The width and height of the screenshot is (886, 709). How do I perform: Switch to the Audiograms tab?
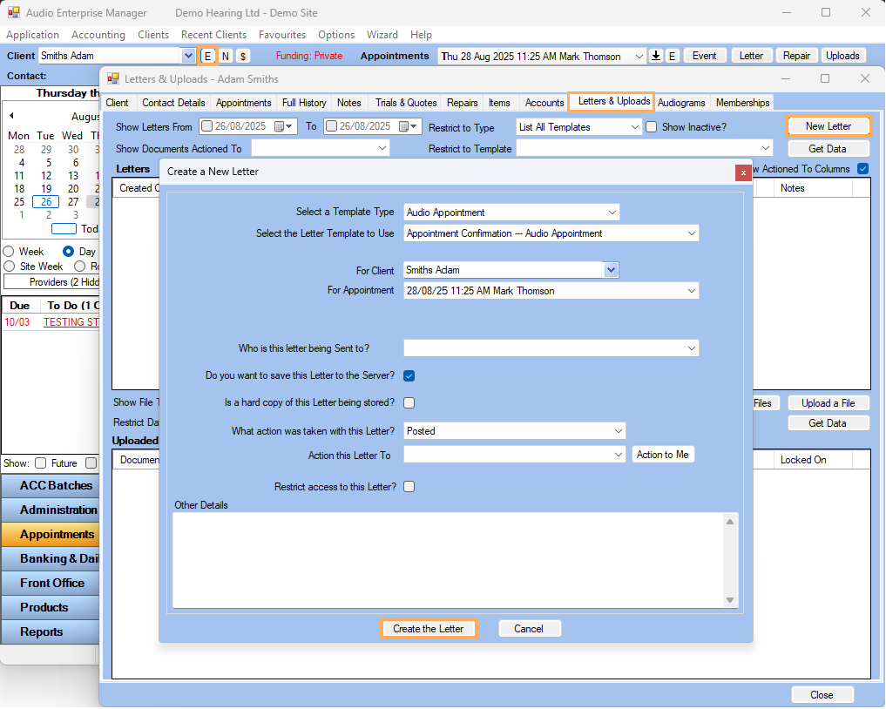click(681, 103)
